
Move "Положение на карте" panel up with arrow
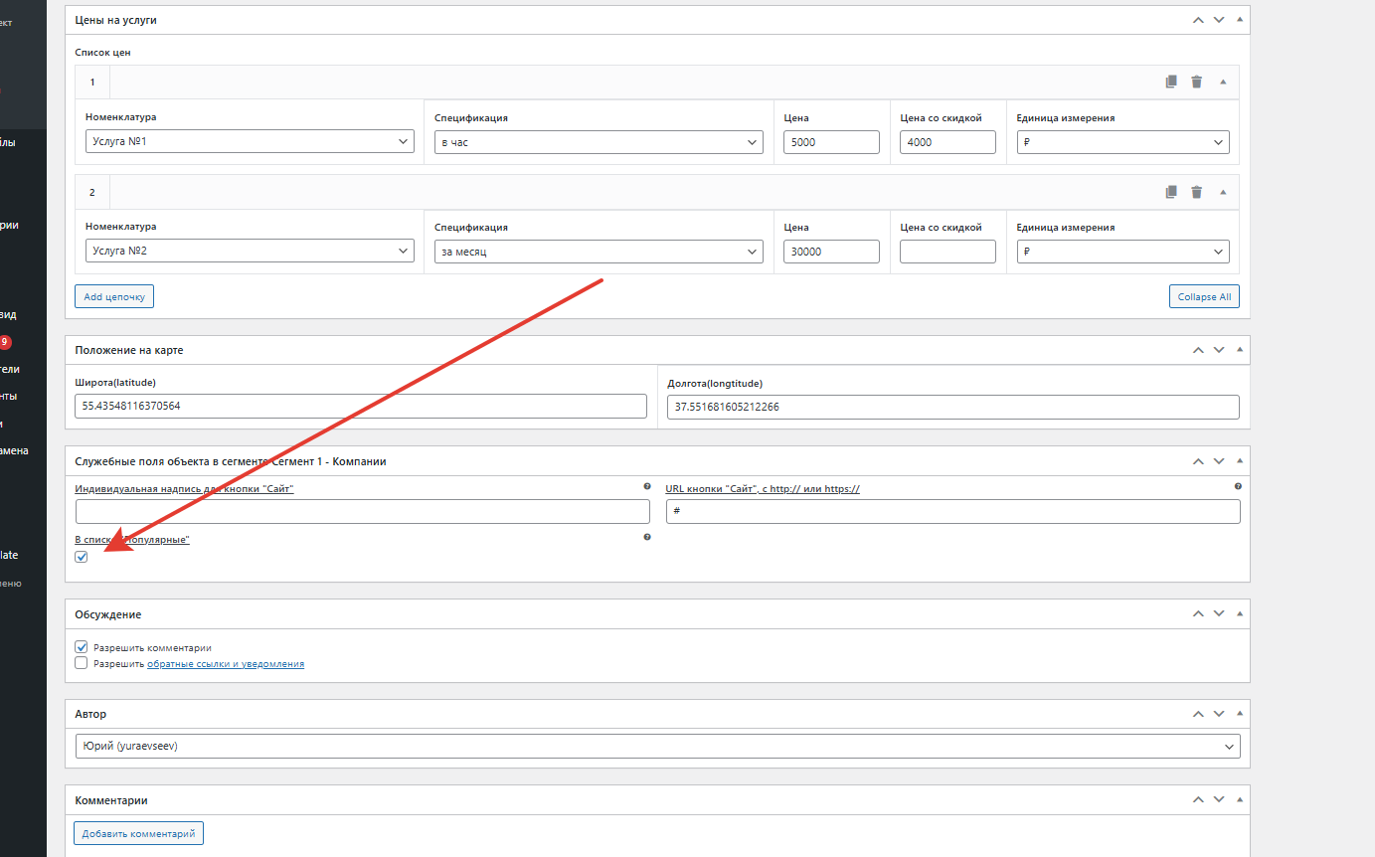coord(1198,350)
